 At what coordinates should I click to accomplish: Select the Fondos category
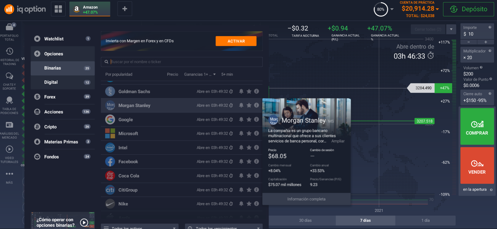[x=63, y=157]
